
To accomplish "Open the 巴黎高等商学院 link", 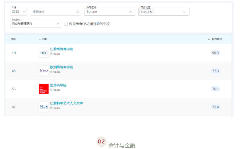I will (x=62, y=49).
